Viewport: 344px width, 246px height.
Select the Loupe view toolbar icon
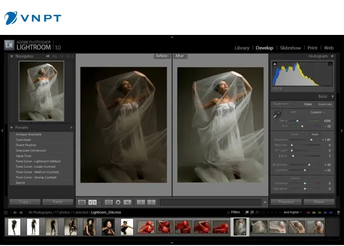(x=82, y=202)
